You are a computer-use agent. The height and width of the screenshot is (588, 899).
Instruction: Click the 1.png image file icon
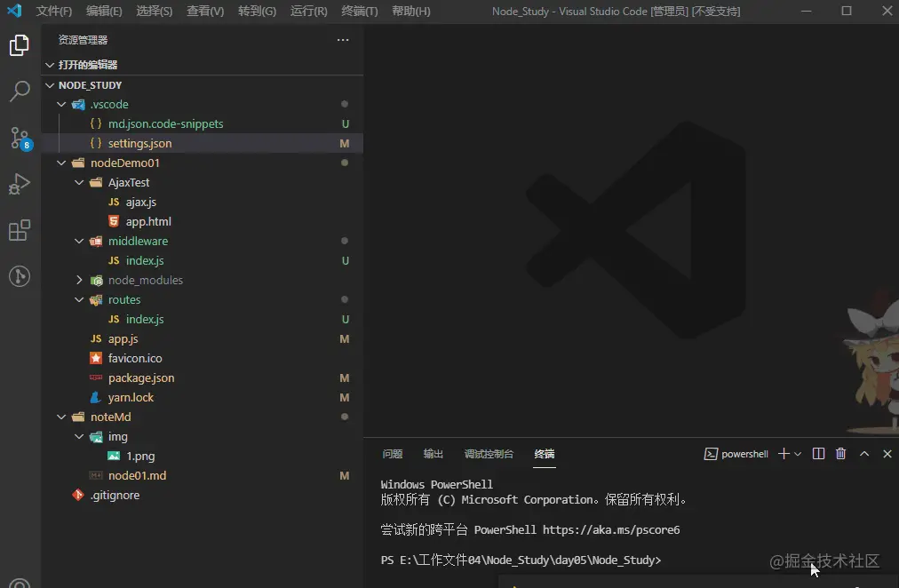coord(114,457)
